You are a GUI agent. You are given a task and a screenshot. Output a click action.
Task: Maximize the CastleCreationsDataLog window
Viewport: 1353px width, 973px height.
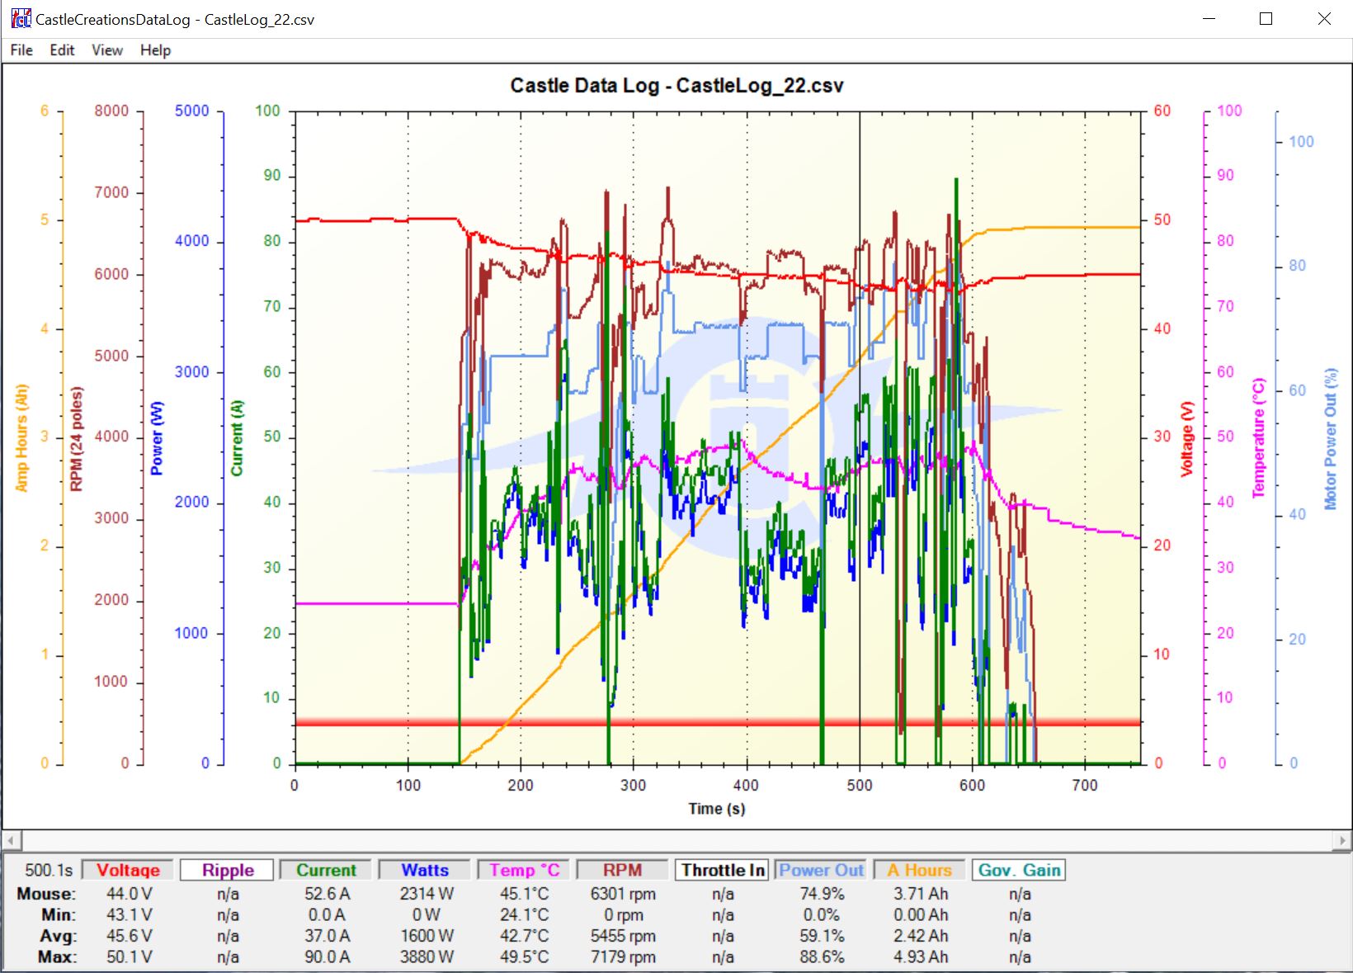(1266, 19)
